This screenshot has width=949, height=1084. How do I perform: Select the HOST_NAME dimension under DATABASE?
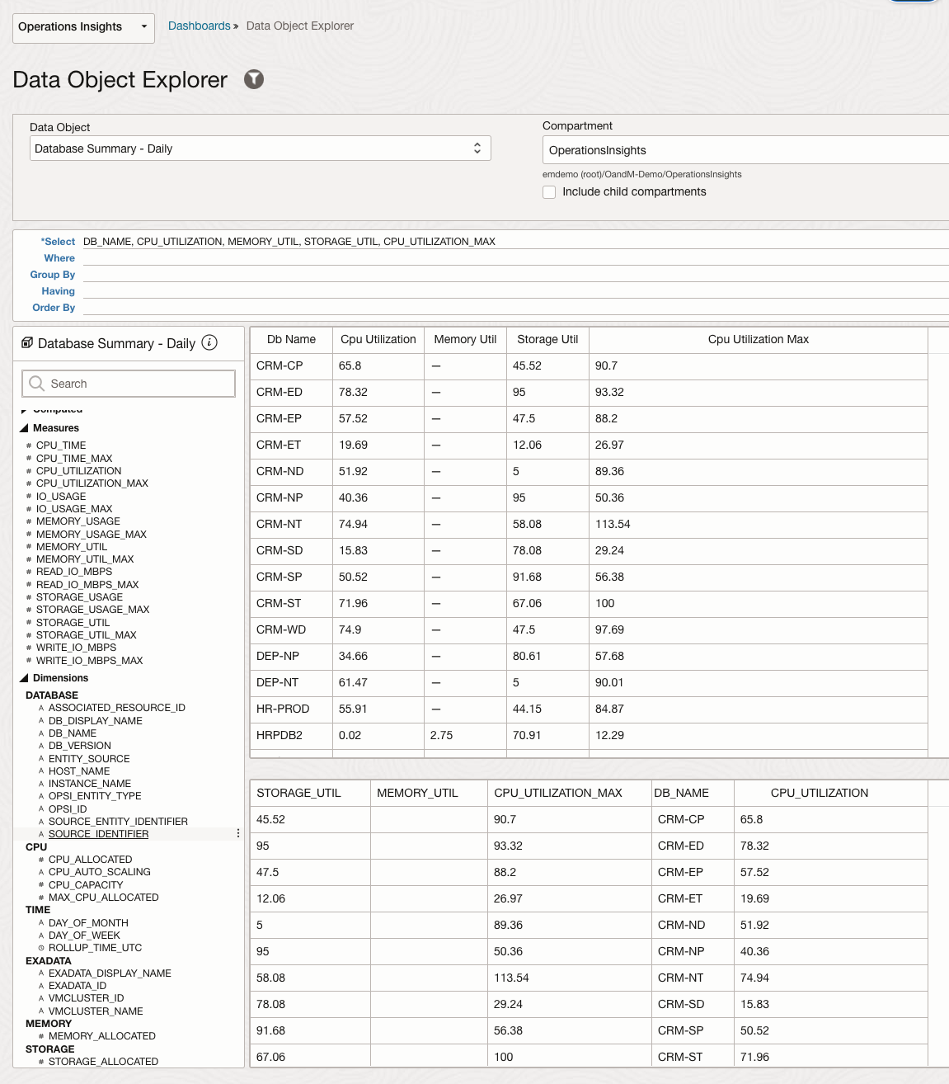(79, 771)
